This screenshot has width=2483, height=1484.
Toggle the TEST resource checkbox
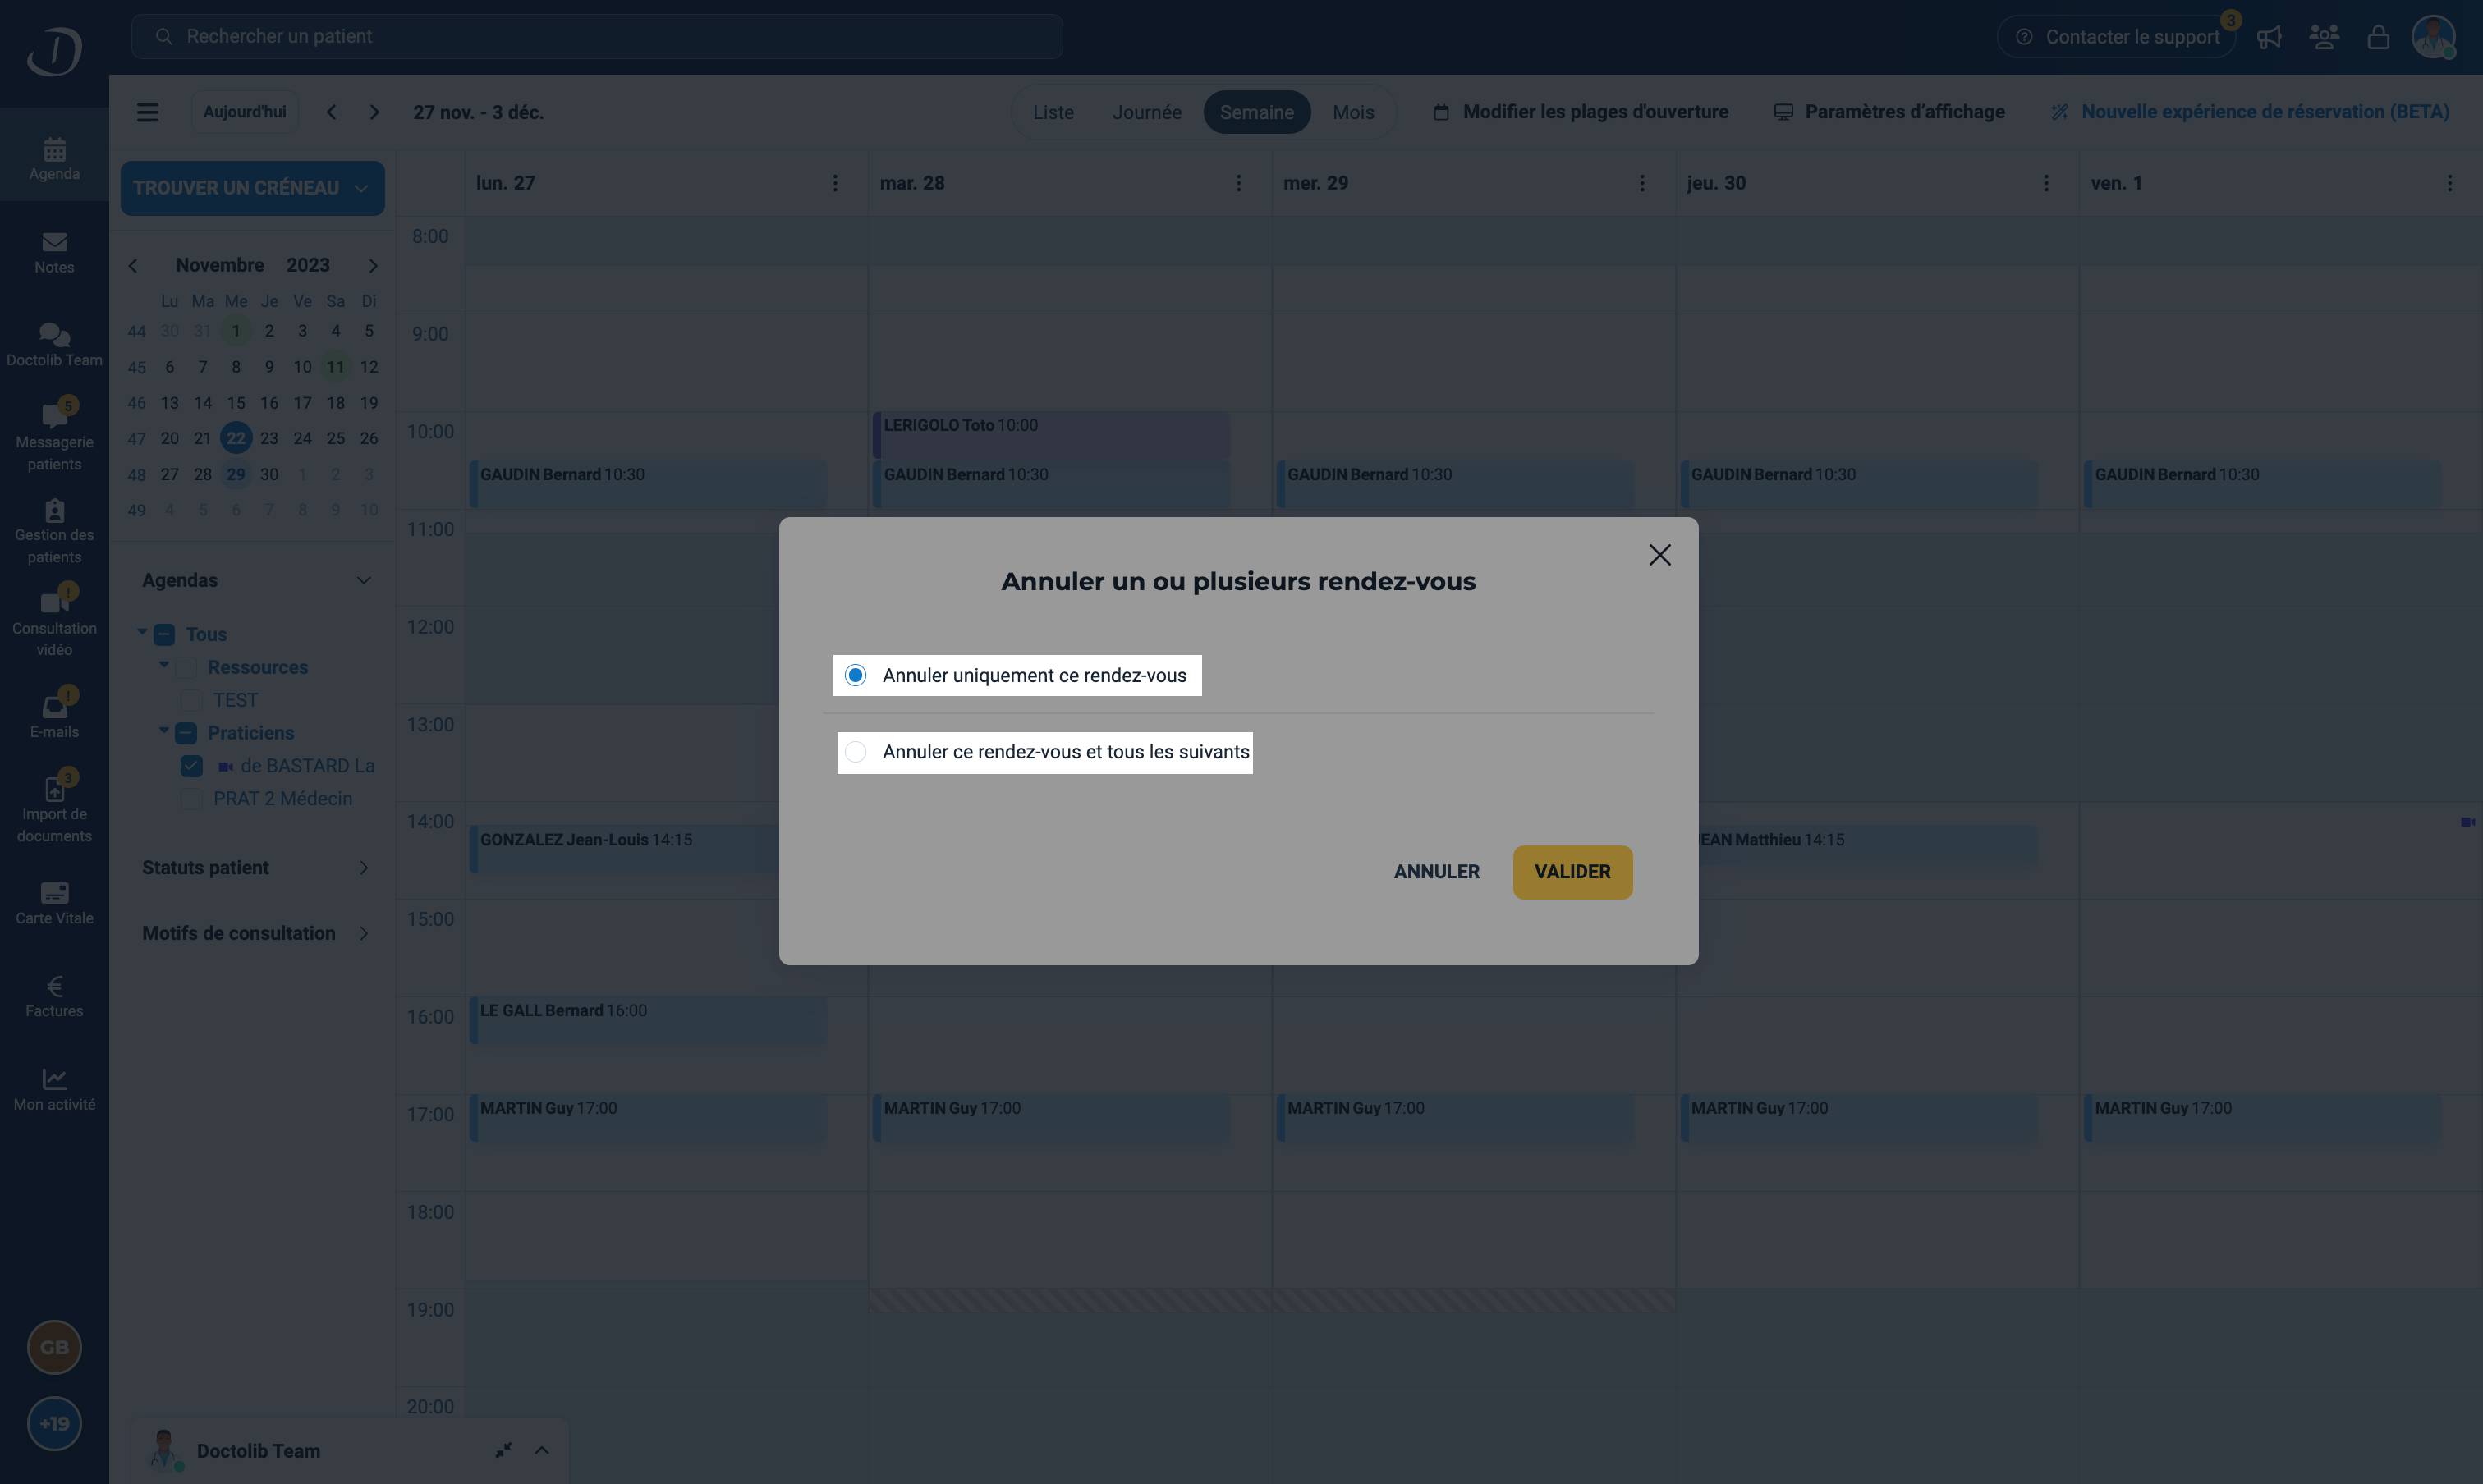191,700
